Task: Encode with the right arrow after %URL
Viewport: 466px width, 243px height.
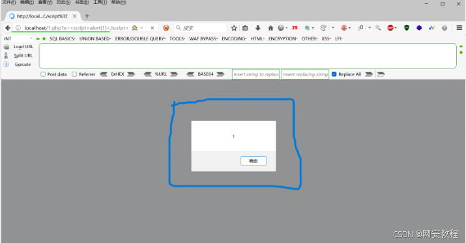Action: 174,74
